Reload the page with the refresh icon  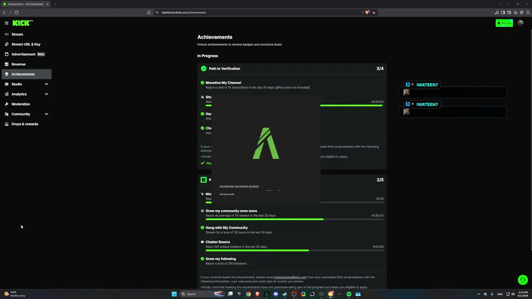point(17,12)
